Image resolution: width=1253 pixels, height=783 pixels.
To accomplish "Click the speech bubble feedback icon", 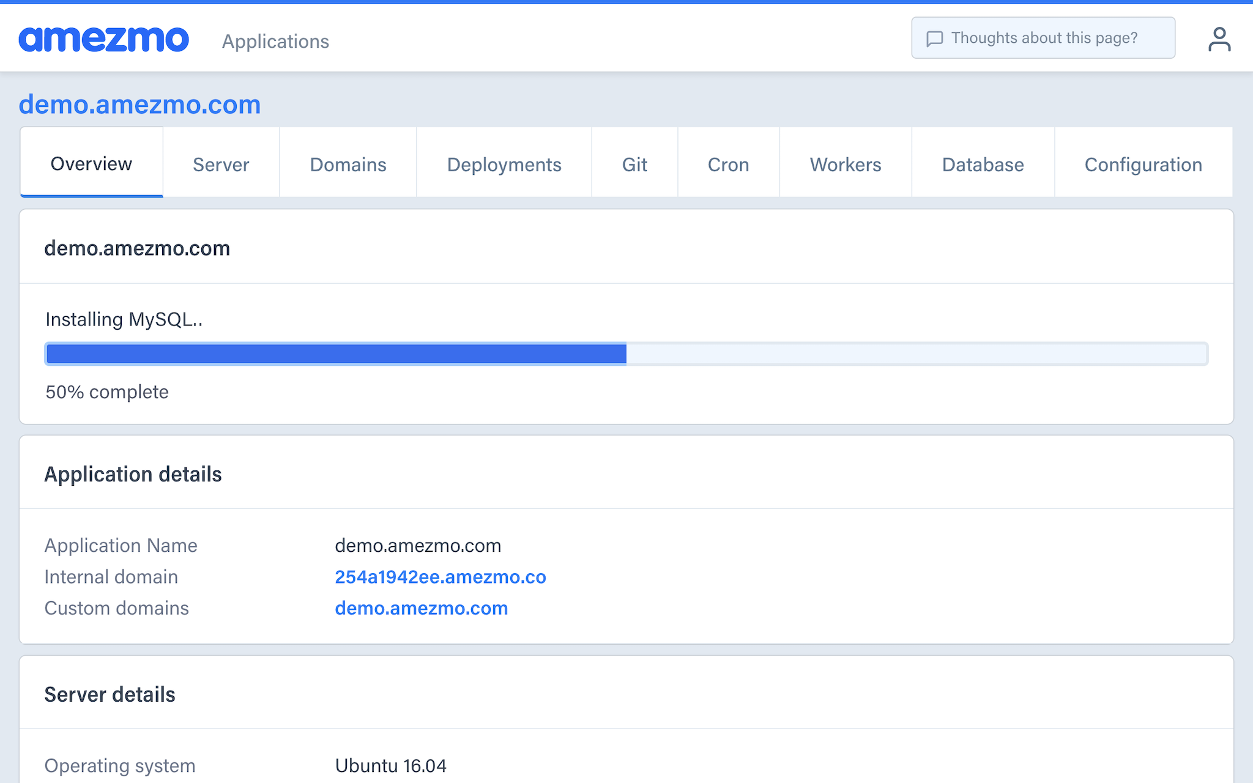I will coord(934,39).
